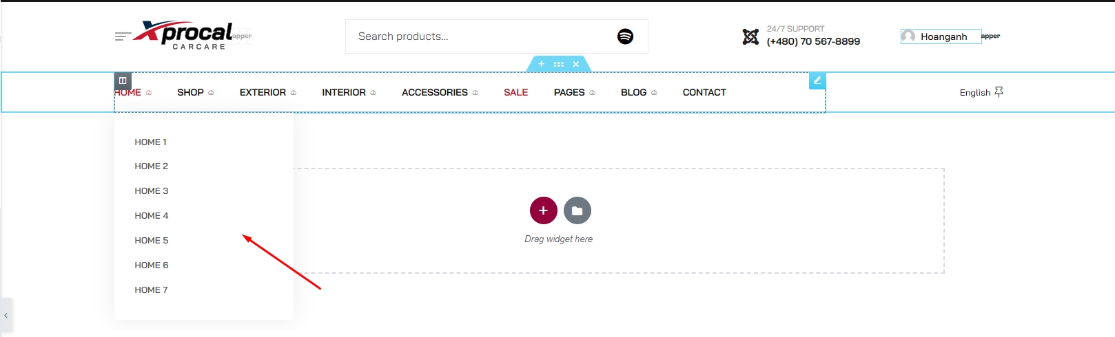Click the column handle icon above HOME
Viewport: 1115px width, 337px height.
[x=123, y=80]
